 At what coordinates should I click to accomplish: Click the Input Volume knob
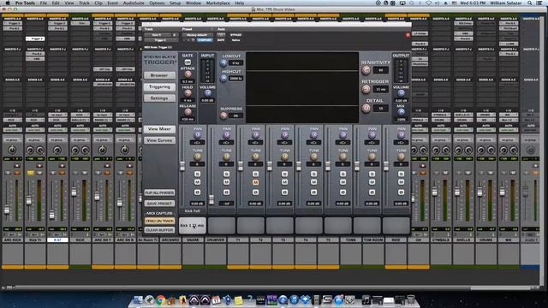(x=207, y=93)
